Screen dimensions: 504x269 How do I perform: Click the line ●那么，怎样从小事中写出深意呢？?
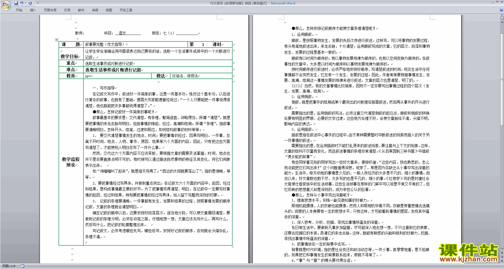(321, 195)
